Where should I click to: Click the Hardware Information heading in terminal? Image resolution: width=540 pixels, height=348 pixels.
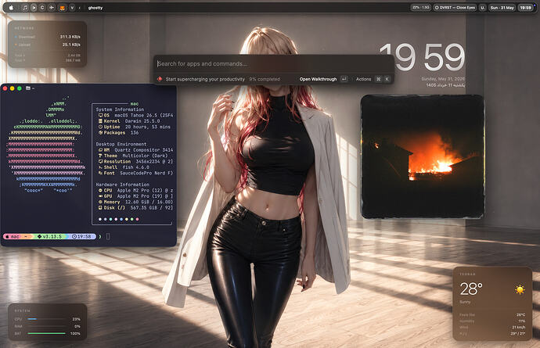(123, 185)
